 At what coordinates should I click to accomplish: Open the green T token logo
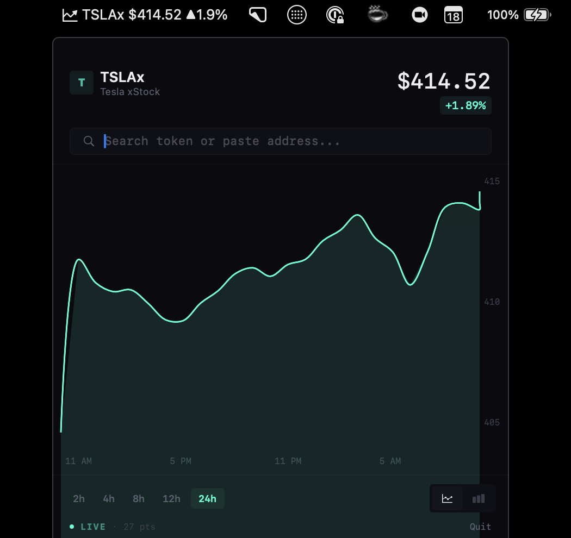point(81,82)
